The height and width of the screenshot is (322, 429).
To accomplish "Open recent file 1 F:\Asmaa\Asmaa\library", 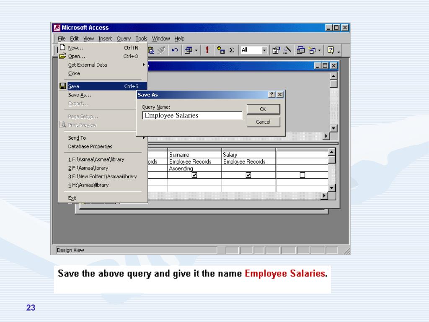I will point(103,159).
